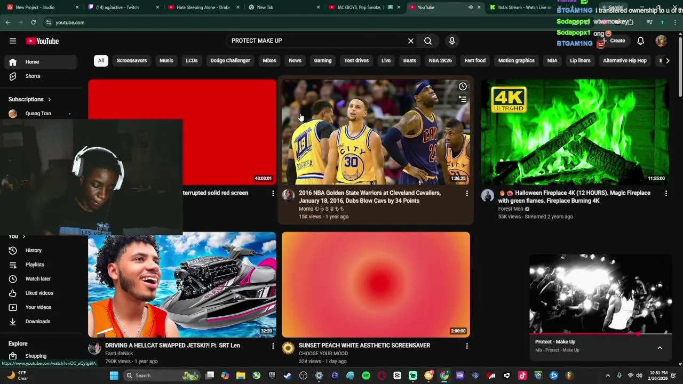Select the Music filter chip
The width and height of the screenshot is (683, 384).
[x=166, y=61]
